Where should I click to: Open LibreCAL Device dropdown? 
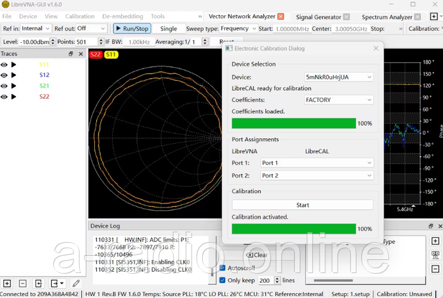pyautogui.click(x=338, y=77)
